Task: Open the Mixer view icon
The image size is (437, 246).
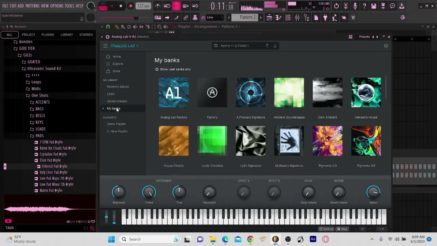Action: click(297, 17)
